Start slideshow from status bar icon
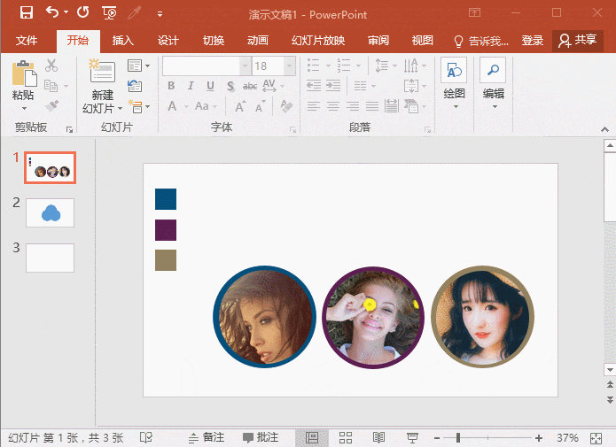The height and width of the screenshot is (447, 616). coord(412,438)
